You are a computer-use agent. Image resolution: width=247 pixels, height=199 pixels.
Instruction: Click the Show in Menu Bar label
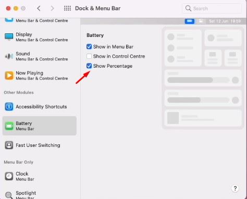point(113,47)
